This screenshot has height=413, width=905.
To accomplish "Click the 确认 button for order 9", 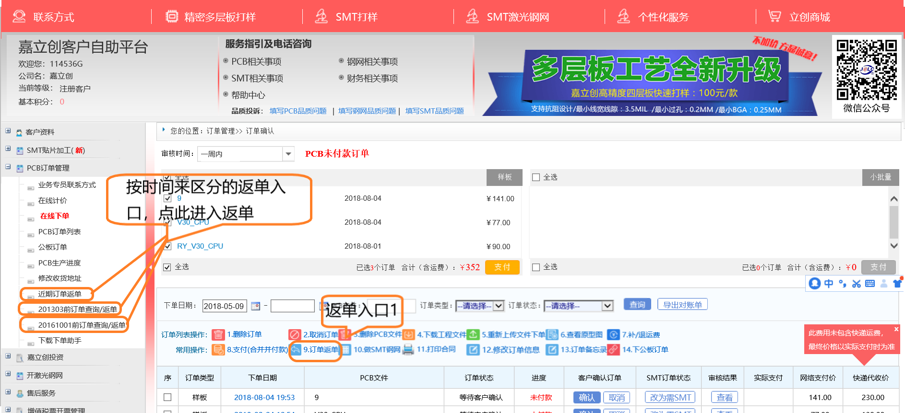I will coord(587,397).
